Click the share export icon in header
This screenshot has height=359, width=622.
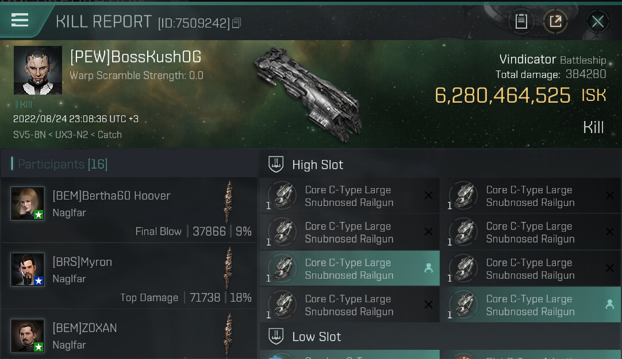click(x=555, y=21)
